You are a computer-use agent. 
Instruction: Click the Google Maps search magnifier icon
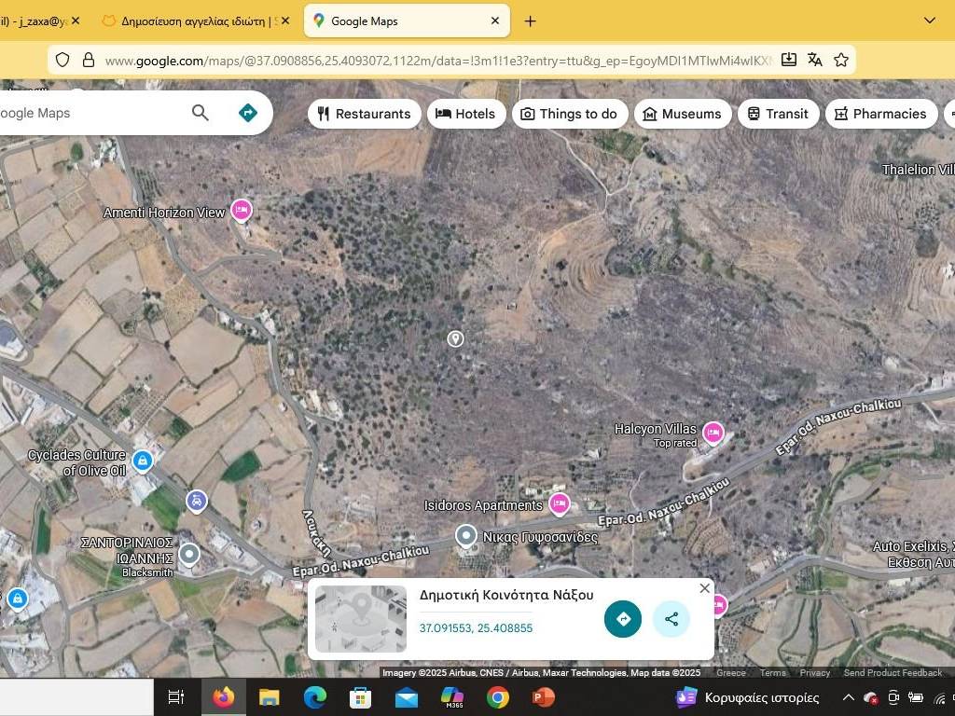pos(201,113)
